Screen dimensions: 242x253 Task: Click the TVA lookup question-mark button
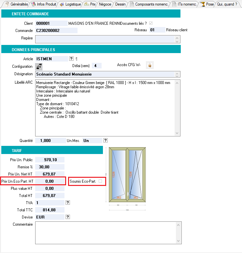(x=68, y=203)
